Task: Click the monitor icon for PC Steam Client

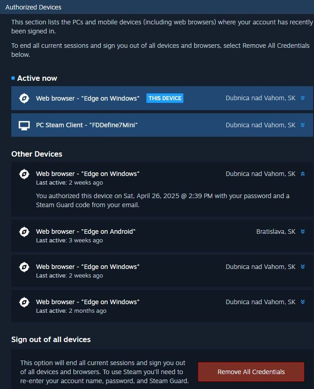Action: point(24,125)
